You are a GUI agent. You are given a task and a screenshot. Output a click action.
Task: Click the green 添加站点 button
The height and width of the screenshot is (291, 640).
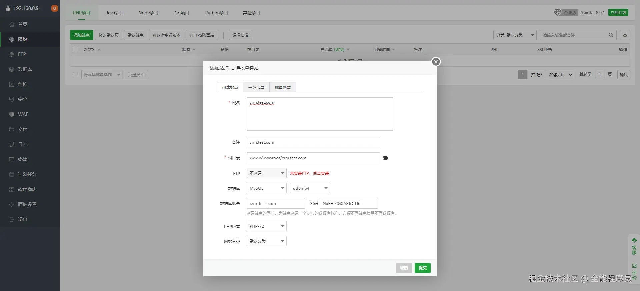[82, 35]
